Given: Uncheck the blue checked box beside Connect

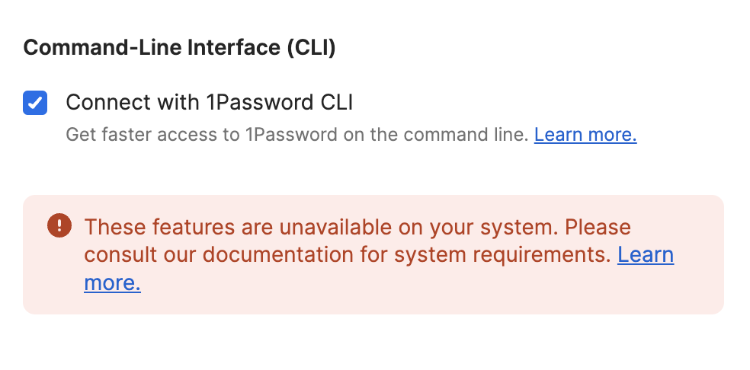Looking at the screenshot, I should [x=35, y=103].
